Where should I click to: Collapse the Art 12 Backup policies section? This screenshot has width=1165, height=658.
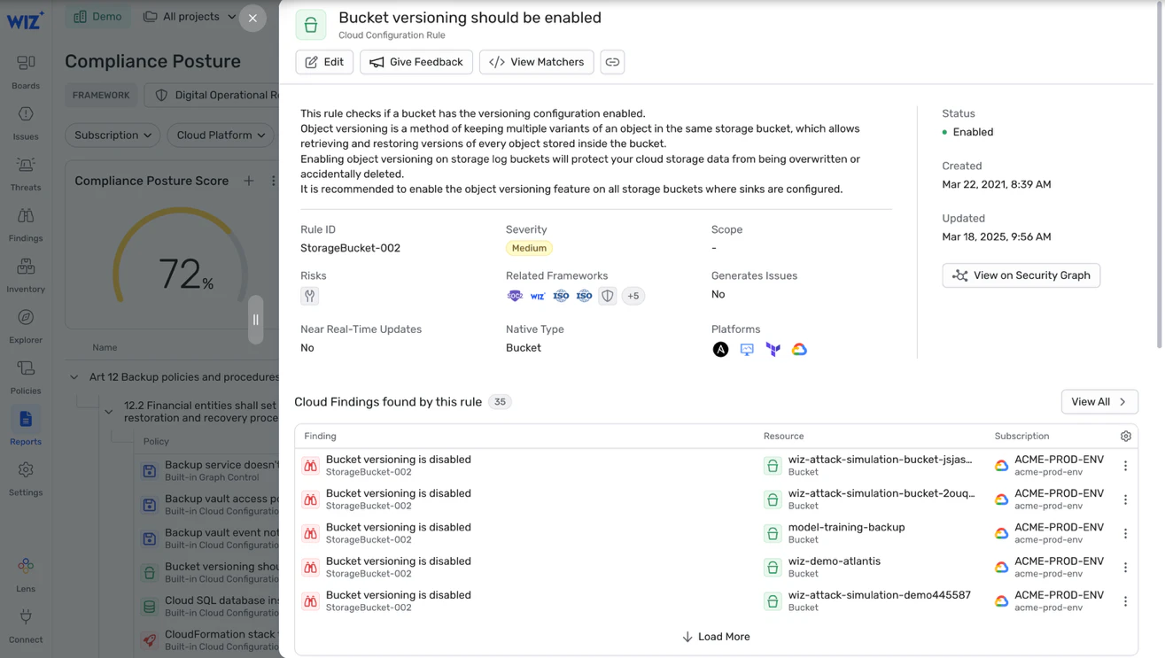[x=74, y=377]
